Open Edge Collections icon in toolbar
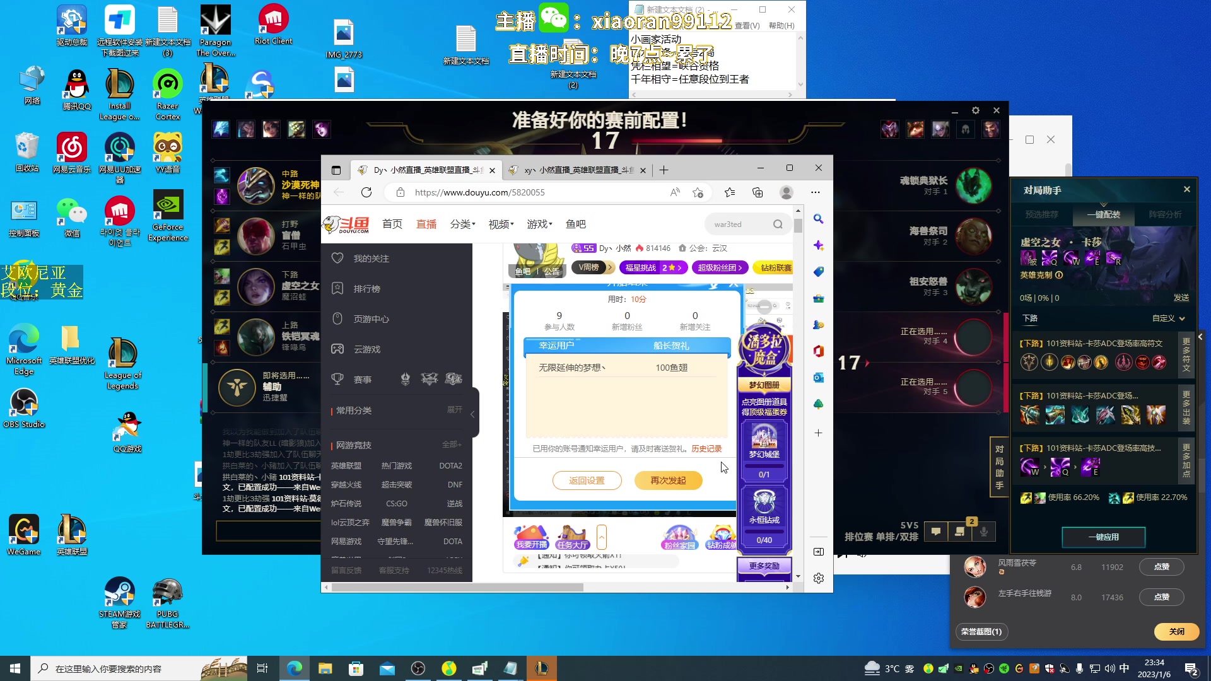Screen dimensions: 1211x681 (x=758, y=192)
